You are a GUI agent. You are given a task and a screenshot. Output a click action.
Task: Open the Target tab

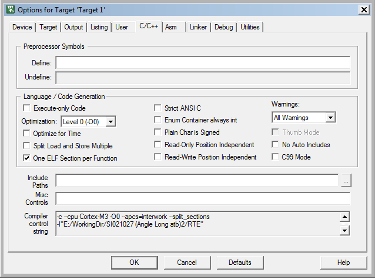[48, 27]
